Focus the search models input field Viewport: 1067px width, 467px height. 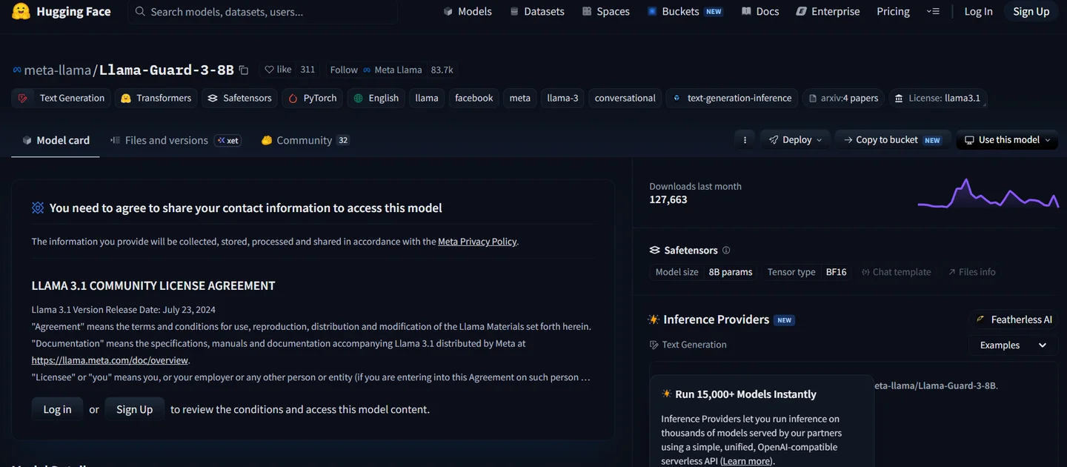[262, 12]
